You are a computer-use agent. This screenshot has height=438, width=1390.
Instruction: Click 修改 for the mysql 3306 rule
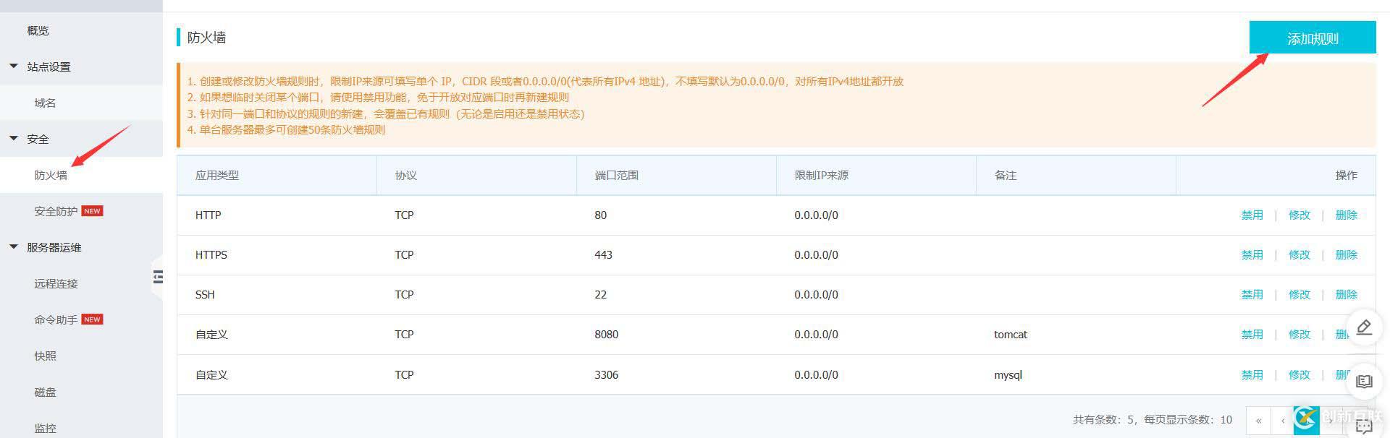pyautogui.click(x=1299, y=374)
